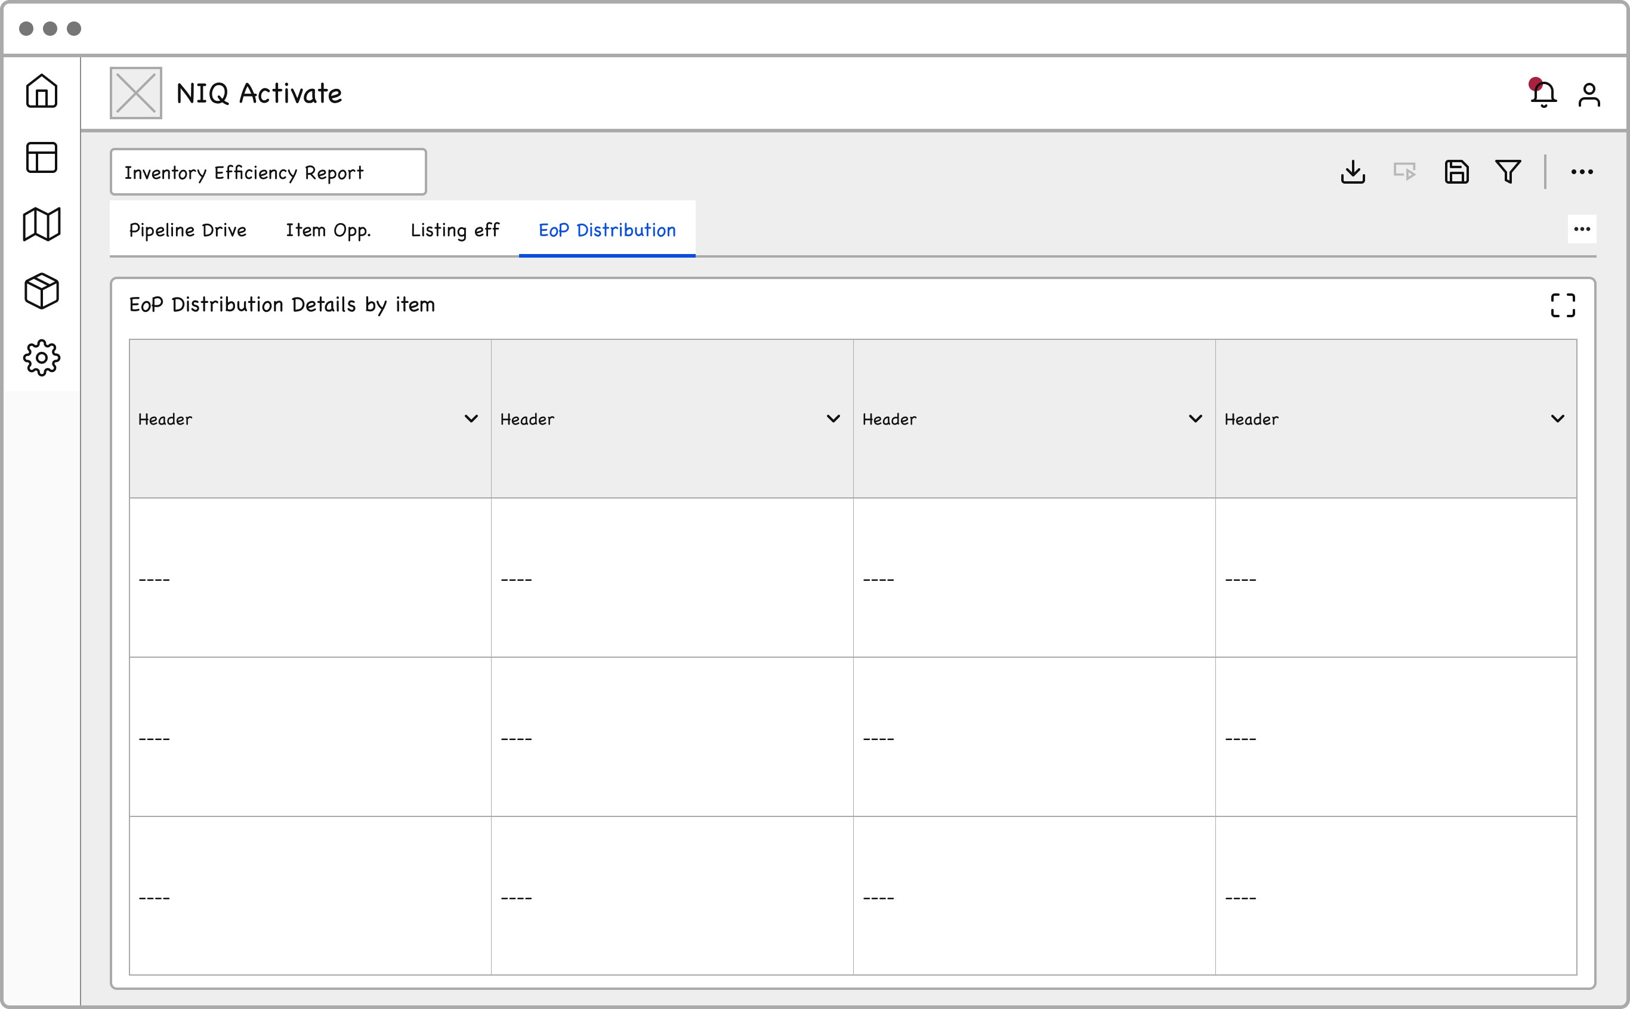Download the report with download icon

point(1353,172)
